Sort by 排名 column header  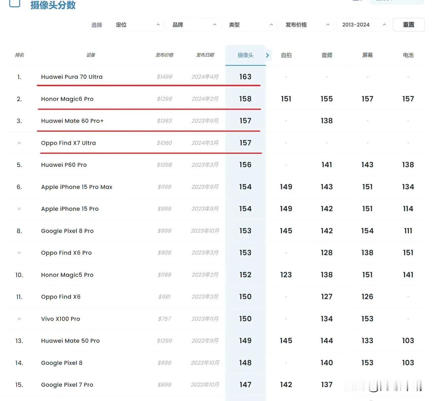point(19,55)
